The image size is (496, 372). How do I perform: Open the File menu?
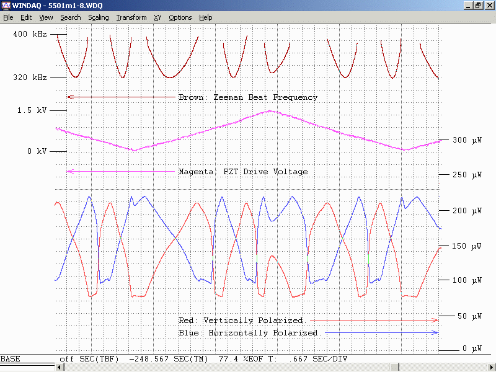8,17
